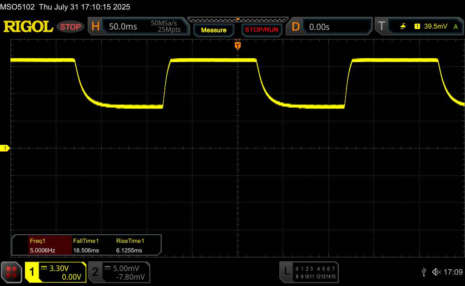Open horizontal timebase 50.0ms setting
The image size is (465, 286).
[x=123, y=27]
